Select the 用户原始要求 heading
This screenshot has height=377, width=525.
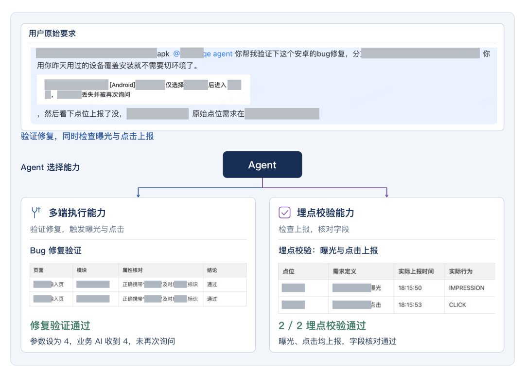(52, 34)
